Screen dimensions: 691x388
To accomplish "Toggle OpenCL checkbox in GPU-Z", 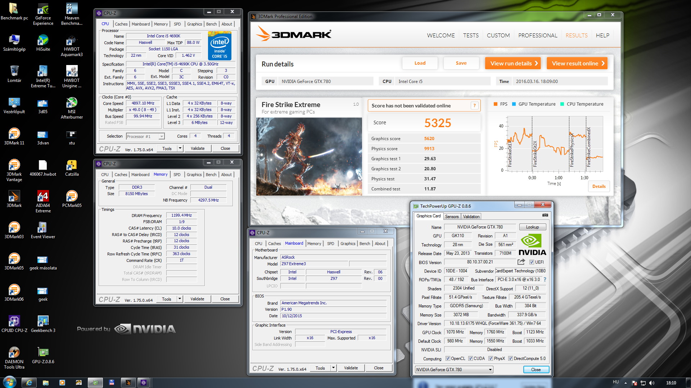I will point(448,359).
